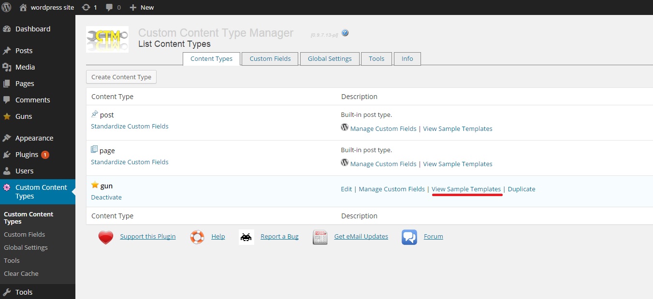View Sample Templates for gun
The width and height of the screenshot is (653, 299).
point(466,189)
